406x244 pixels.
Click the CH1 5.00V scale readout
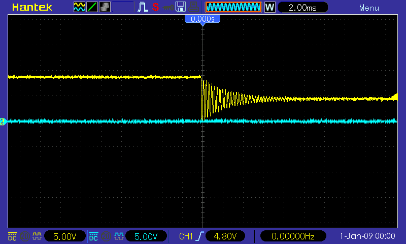click(x=65, y=236)
